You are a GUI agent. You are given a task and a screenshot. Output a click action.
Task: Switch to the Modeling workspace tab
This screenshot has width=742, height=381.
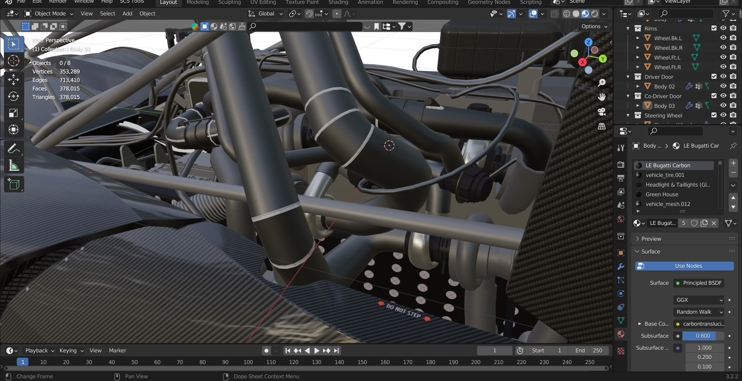click(197, 2)
